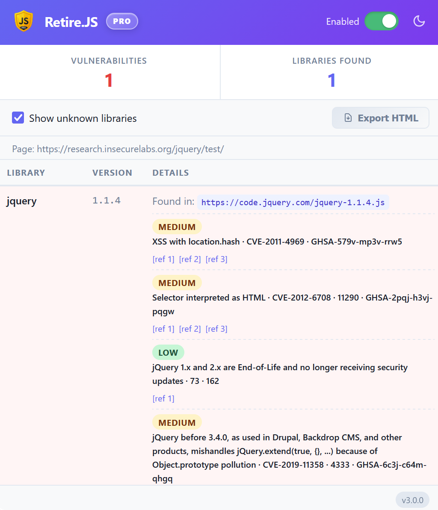The height and width of the screenshot is (510, 438).
Task: Click the LOW severity badge
Action: [x=168, y=352]
